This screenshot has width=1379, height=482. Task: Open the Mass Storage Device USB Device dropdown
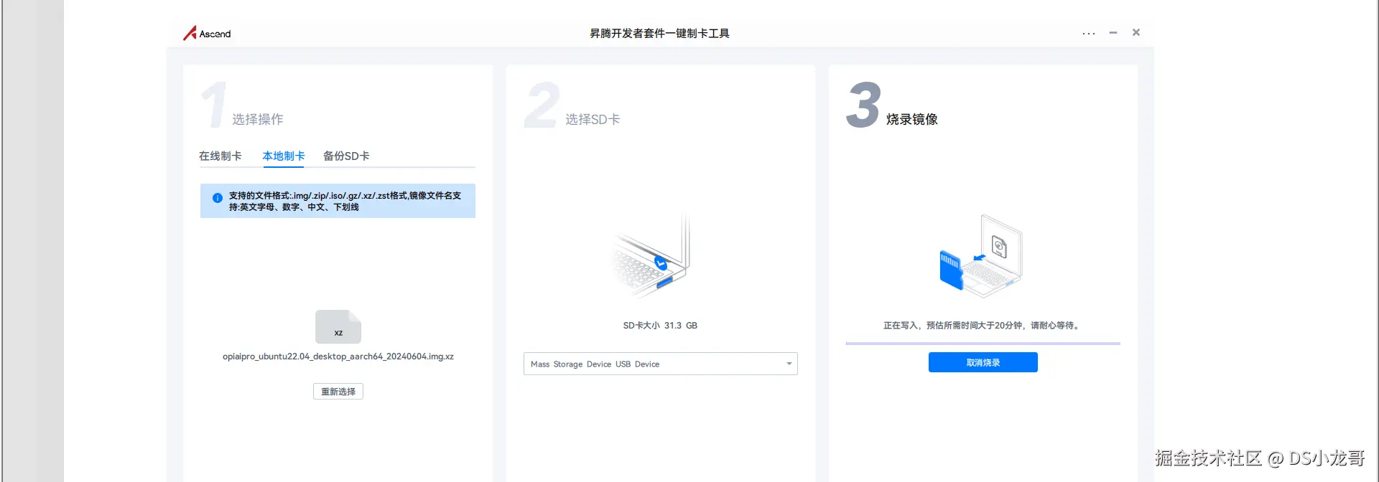661,364
